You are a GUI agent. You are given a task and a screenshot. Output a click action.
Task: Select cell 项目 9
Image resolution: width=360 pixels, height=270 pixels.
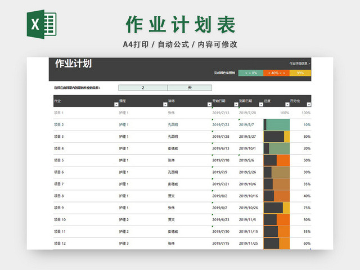tap(58, 208)
